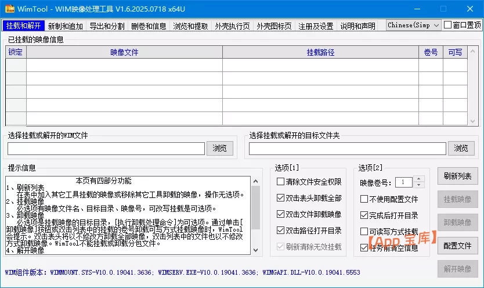Uncheck 双击表头卸载全部 option
Screen dimensions: 484x288
click(x=280, y=198)
